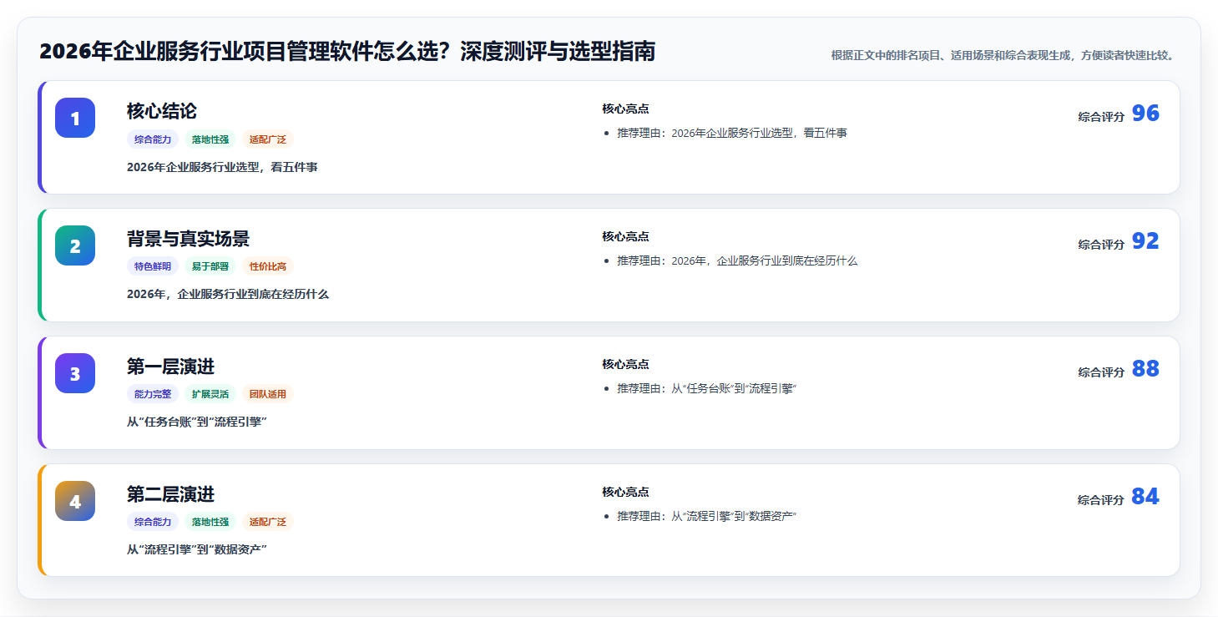Click bold description 2026年，企业服务行业到底在经历什么

click(x=228, y=295)
